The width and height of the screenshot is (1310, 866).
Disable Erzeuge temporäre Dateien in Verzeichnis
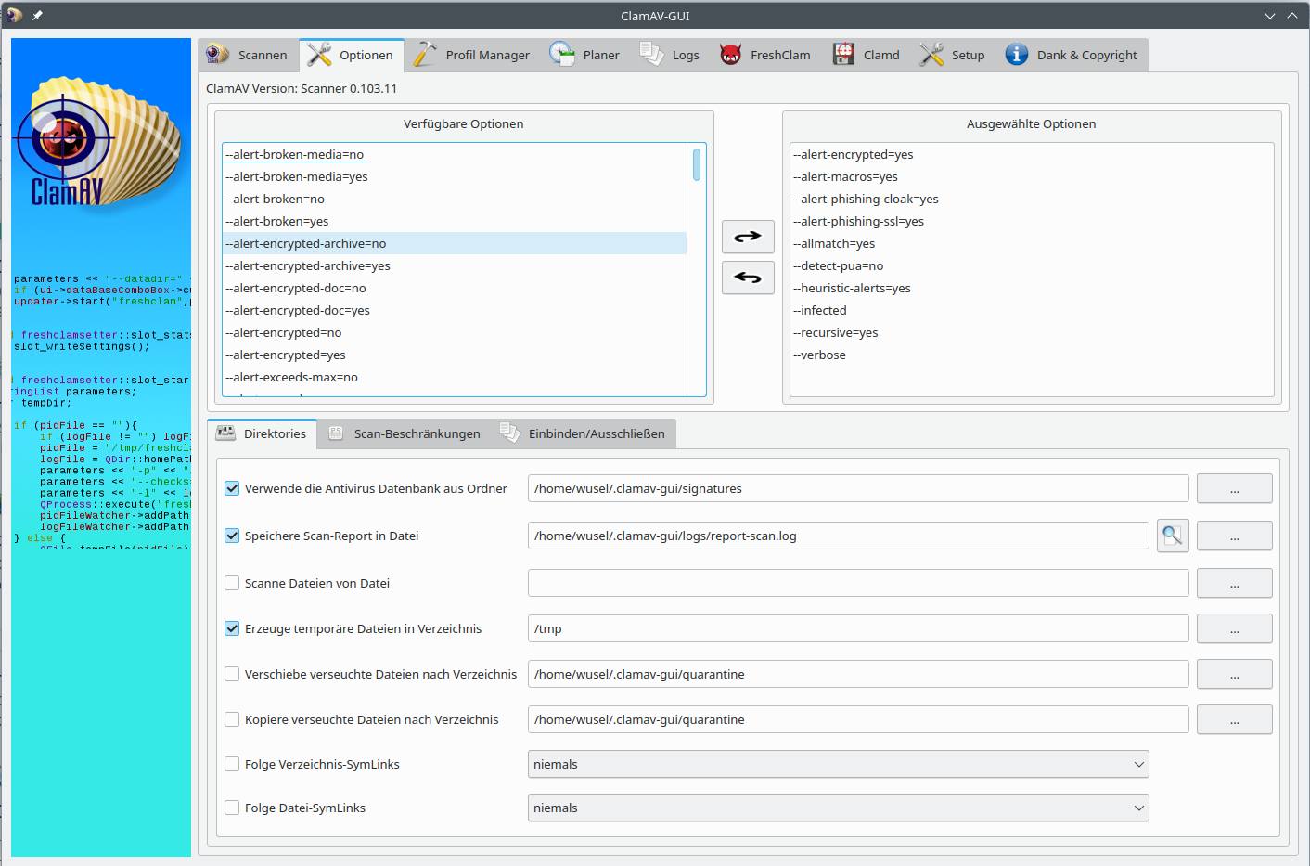point(231,628)
